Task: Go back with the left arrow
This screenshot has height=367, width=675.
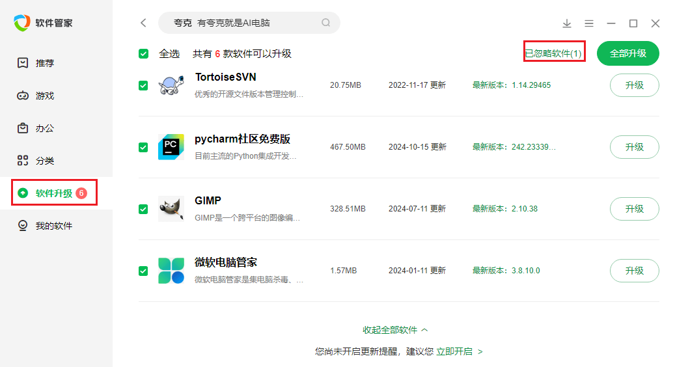Action: (x=143, y=23)
